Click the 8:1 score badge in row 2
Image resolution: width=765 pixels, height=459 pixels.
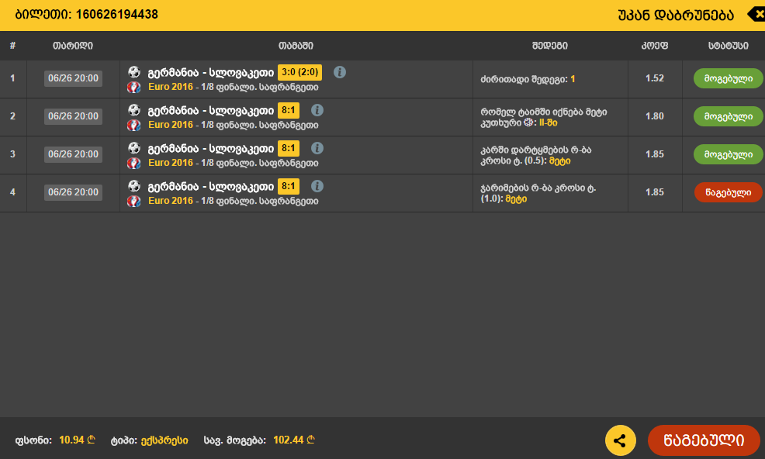tap(289, 110)
